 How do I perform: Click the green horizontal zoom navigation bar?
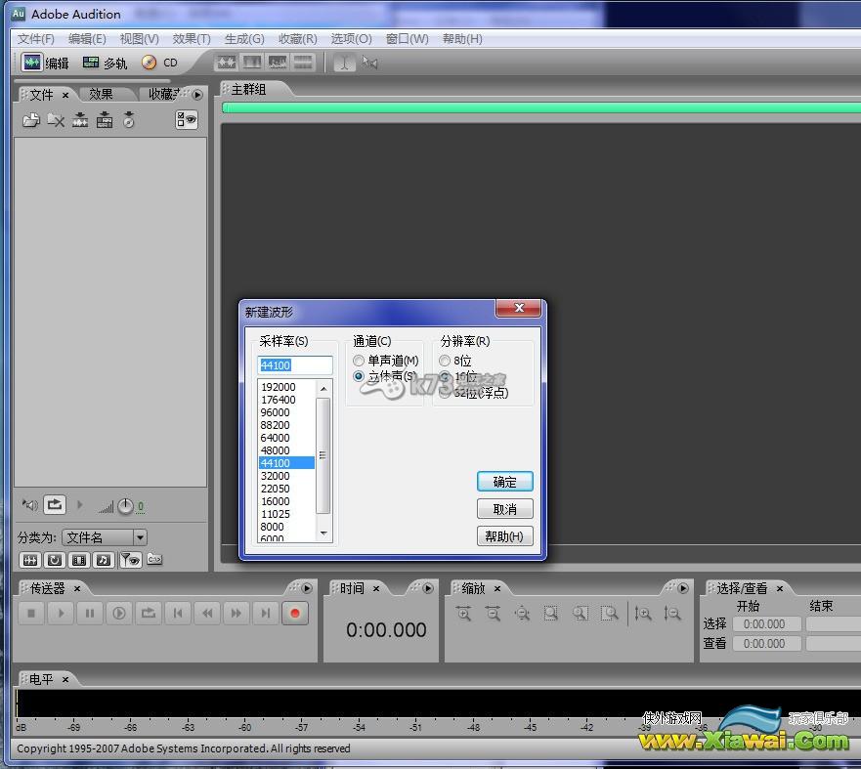point(540,108)
